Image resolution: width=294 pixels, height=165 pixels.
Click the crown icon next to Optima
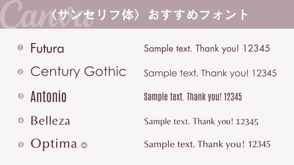[84, 145]
